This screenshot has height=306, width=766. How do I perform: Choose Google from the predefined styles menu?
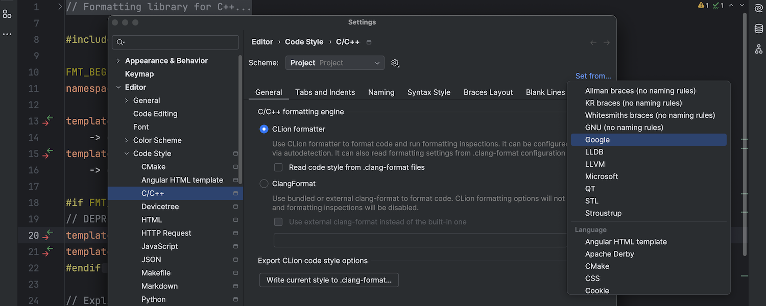[597, 140]
